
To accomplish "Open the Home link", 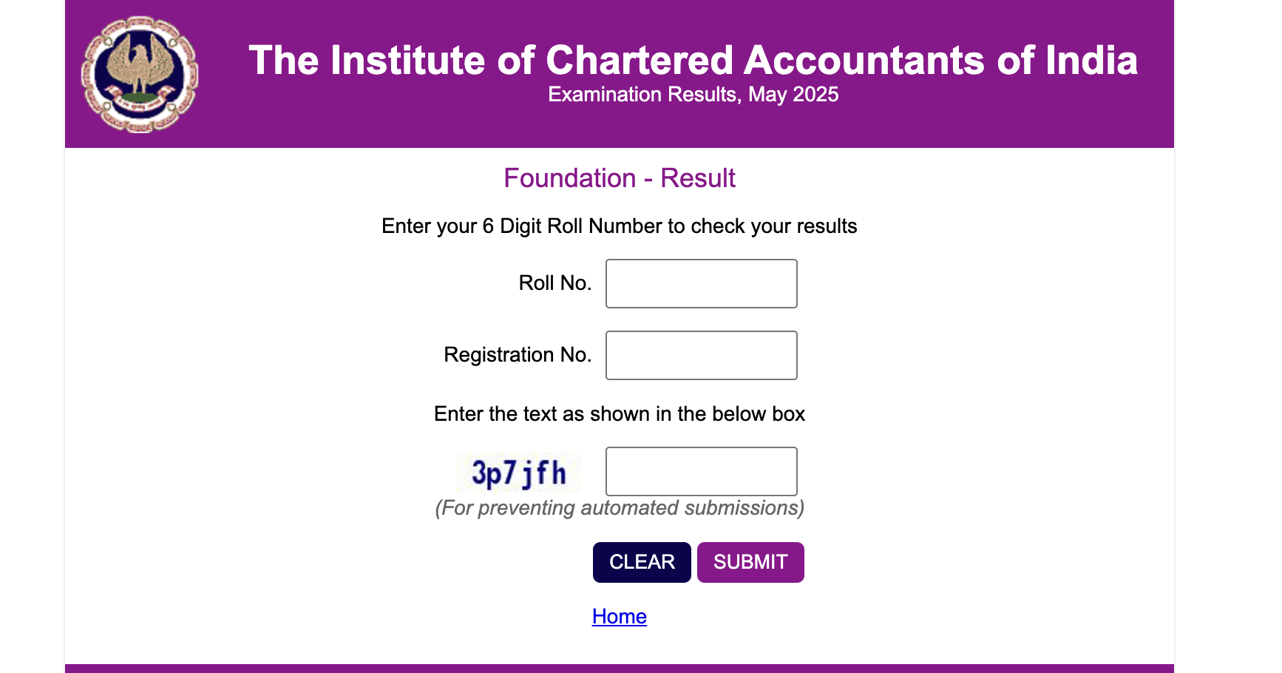I will tap(619, 616).
